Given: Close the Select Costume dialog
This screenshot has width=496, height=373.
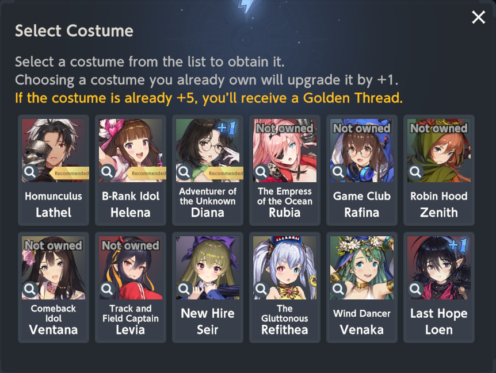Looking at the screenshot, I should [x=478, y=17].
